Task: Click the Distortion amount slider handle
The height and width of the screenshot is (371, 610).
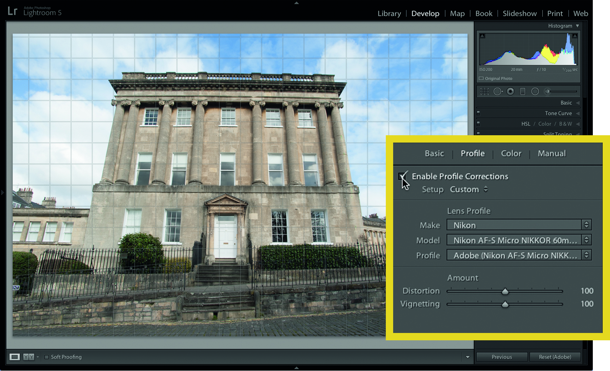Action: (x=505, y=291)
